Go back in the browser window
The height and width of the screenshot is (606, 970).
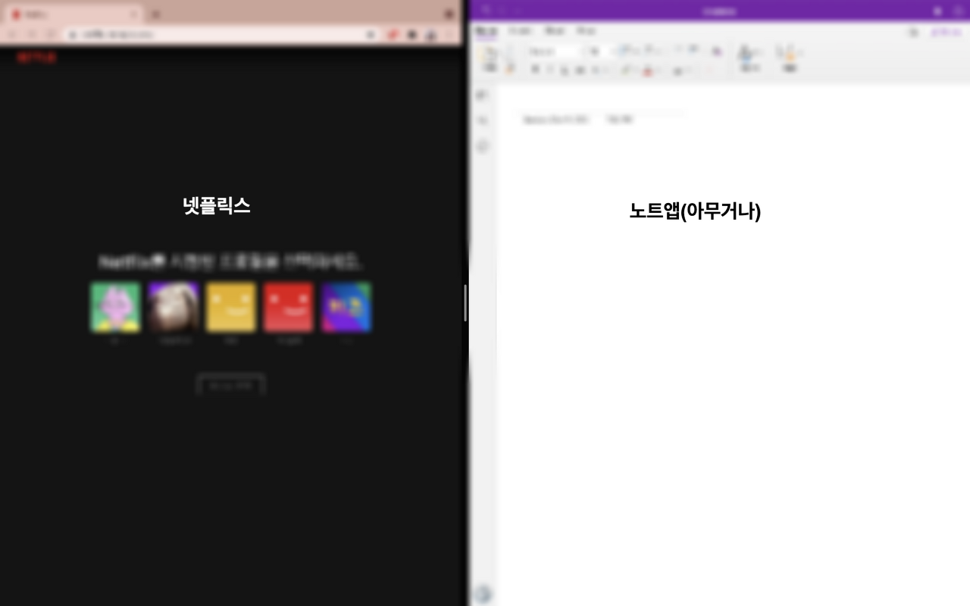[x=12, y=34]
